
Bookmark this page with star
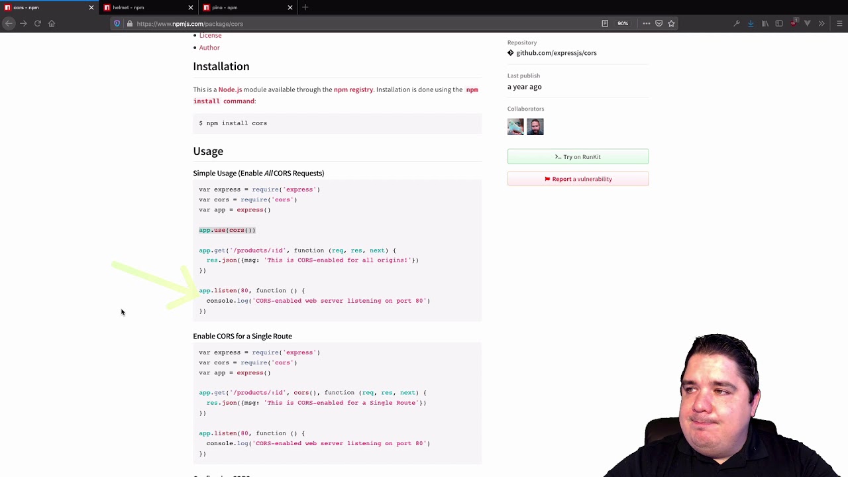[671, 23]
